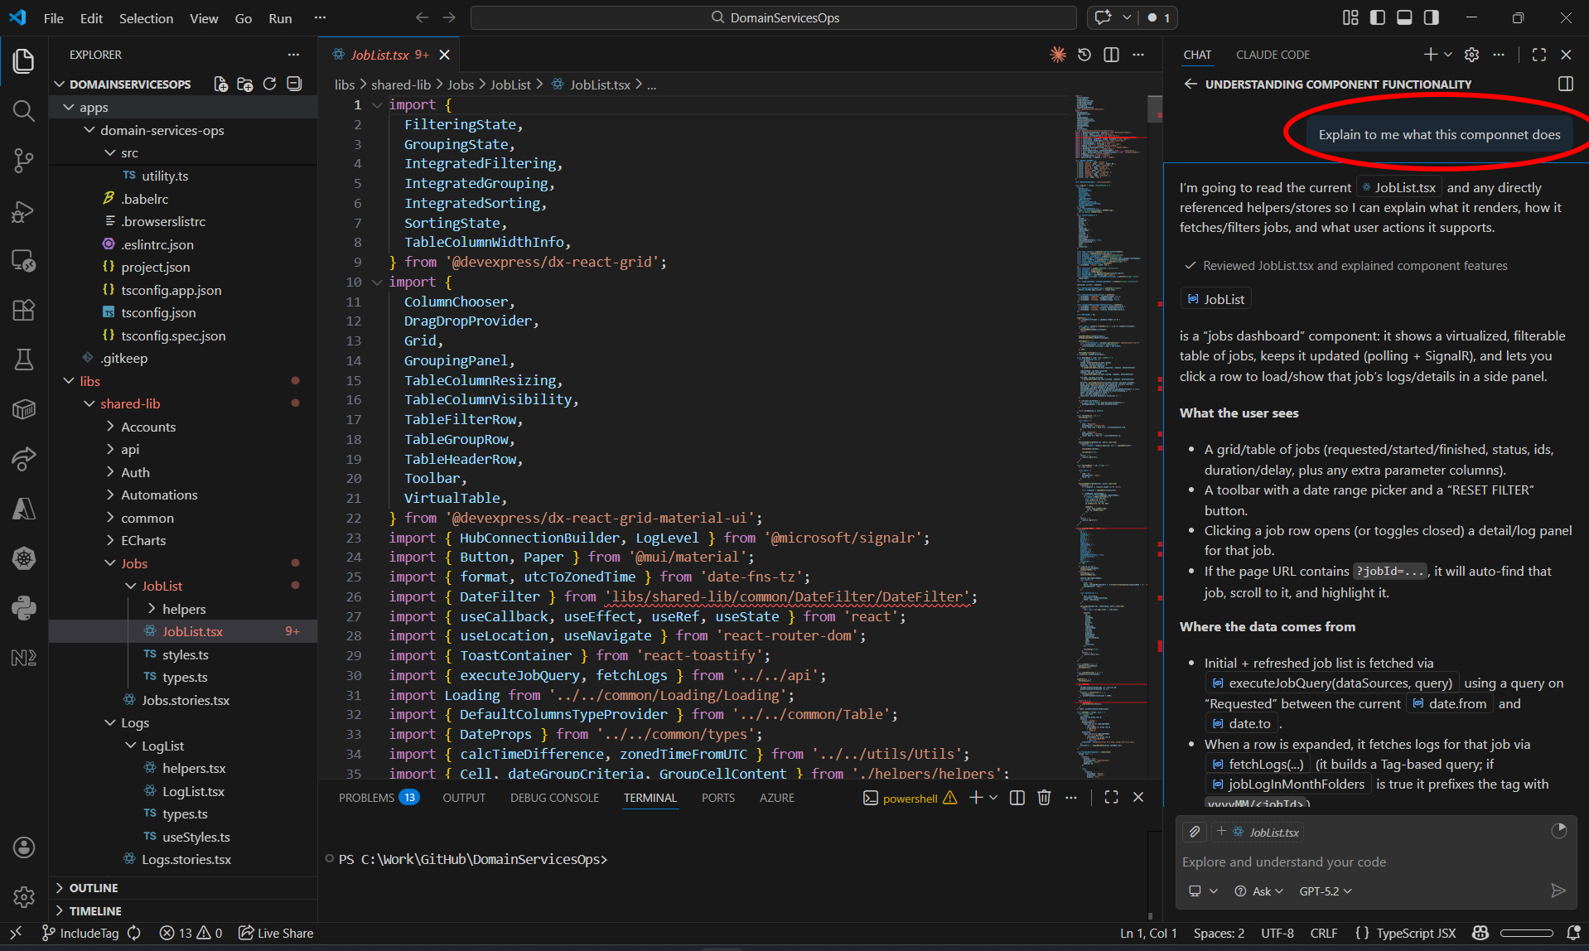Open the Search view in activity bar
The height and width of the screenshot is (951, 1589).
(x=24, y=110)
